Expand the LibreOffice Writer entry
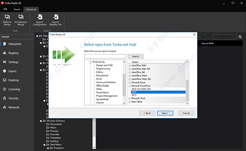 130,76
